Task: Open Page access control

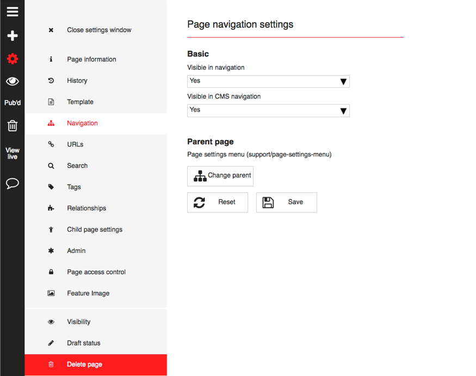Action: click(96, 272)
